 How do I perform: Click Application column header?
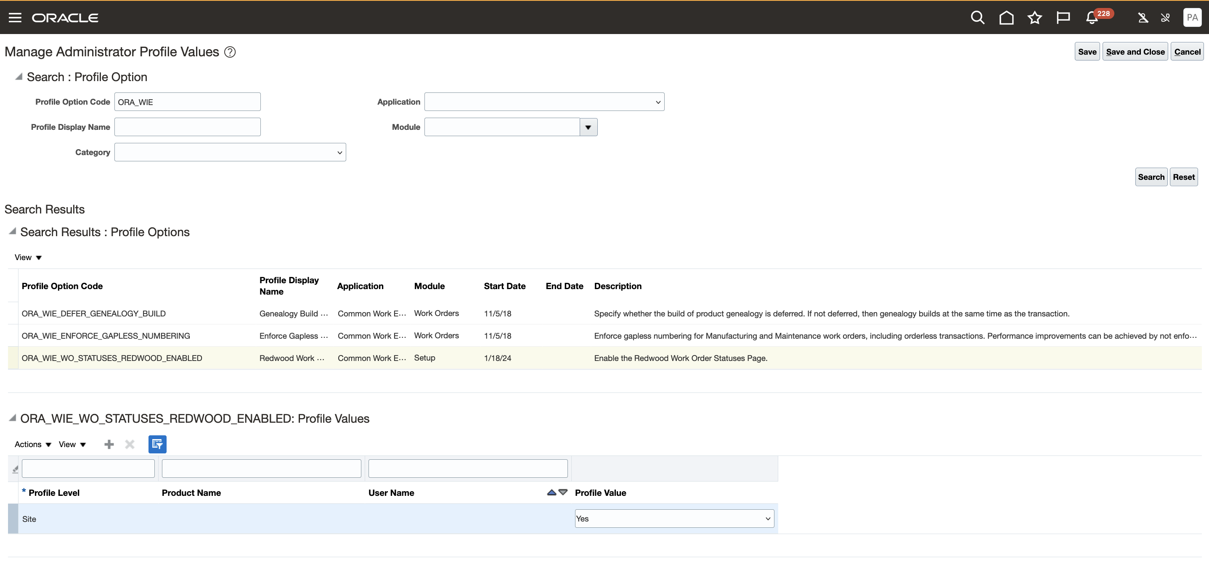(360, 286)
